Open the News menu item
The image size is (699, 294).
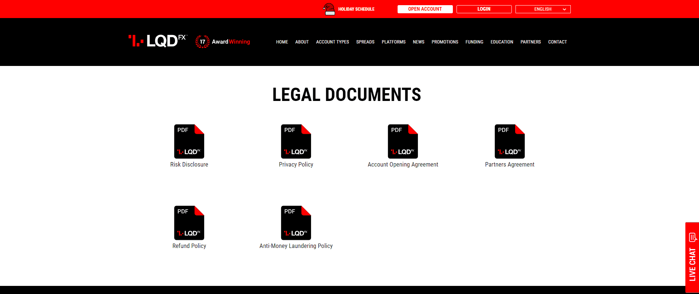coord(418,42)
